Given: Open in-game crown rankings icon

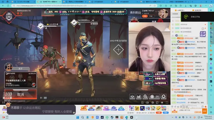Looking at the screenshot, I should pos(132,97).
